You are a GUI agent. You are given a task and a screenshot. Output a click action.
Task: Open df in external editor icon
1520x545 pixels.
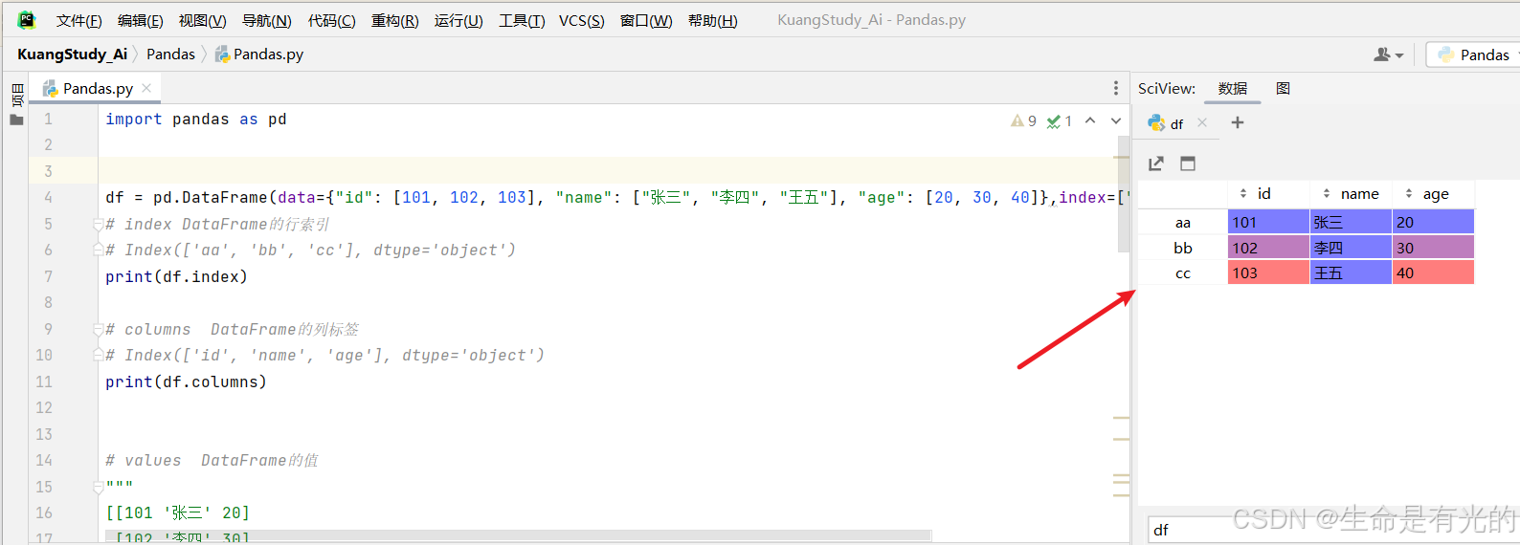tap(1156, 163)
